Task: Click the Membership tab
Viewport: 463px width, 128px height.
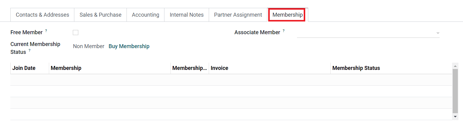Action: click(x=287, y=15)
